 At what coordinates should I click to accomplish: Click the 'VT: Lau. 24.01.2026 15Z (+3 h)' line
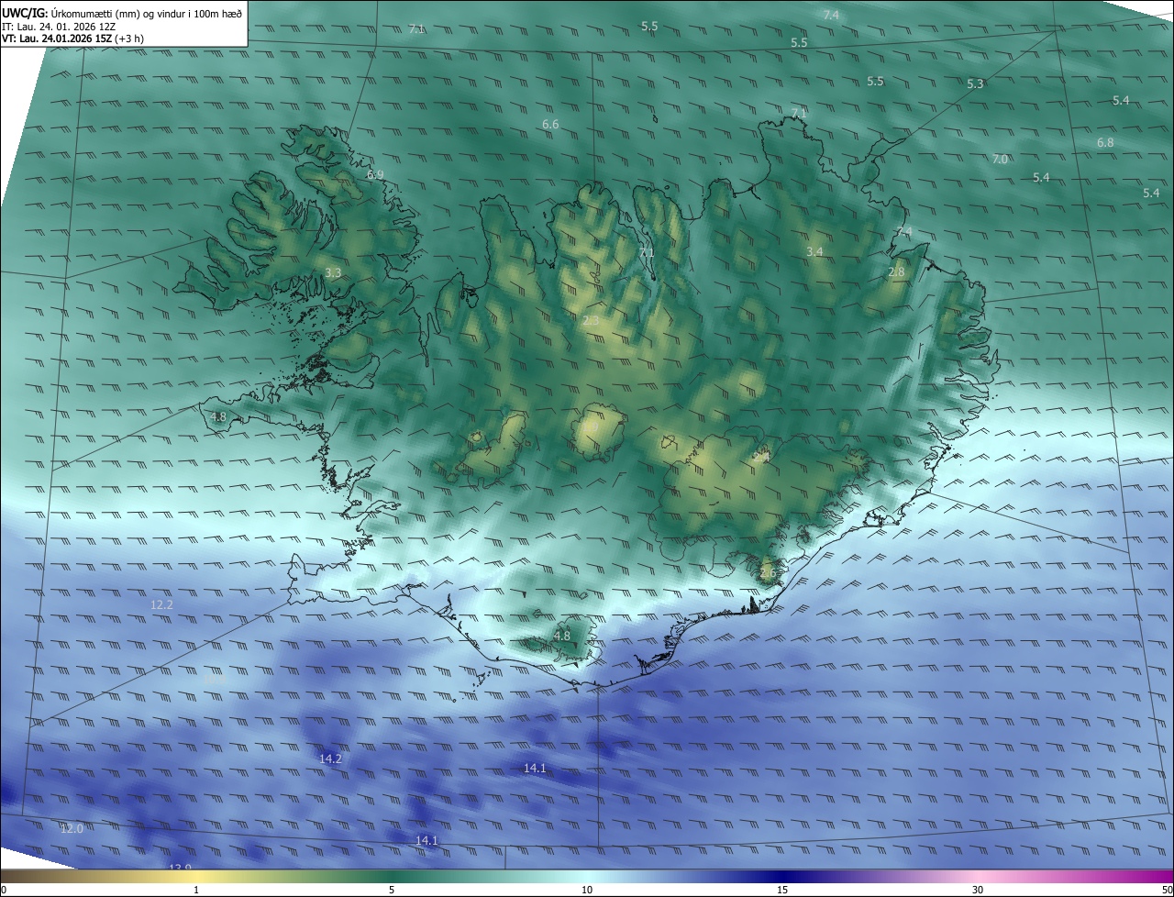click(72, 39)
